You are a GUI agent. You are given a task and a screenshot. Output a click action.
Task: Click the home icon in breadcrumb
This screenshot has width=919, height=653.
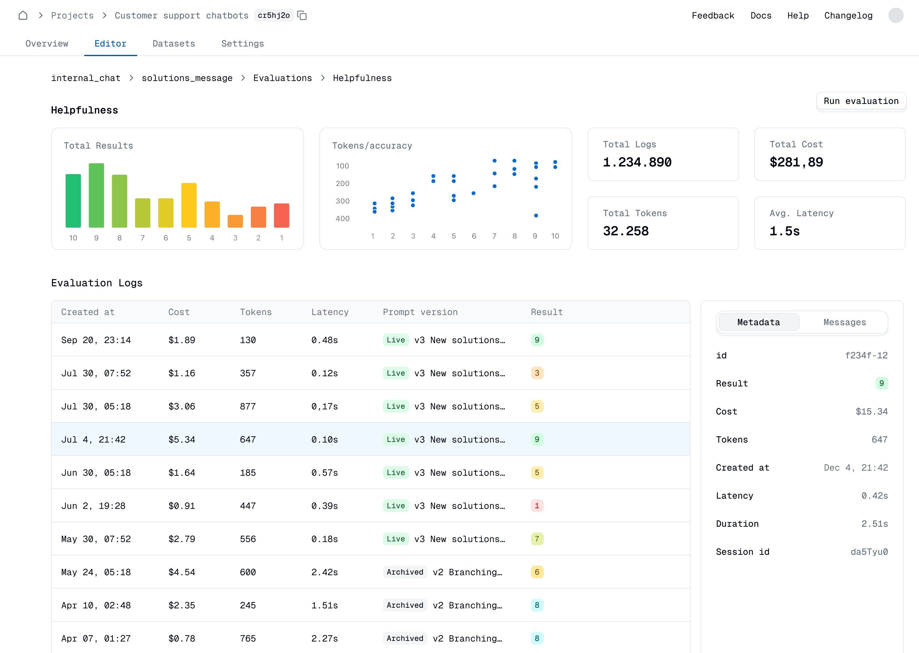[x=23, y=15]
